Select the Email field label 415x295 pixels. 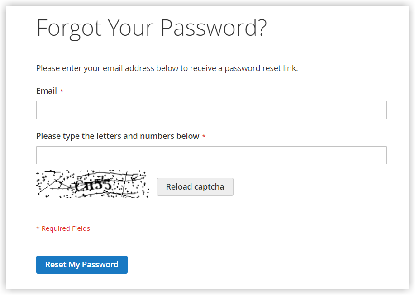point(47,91)
